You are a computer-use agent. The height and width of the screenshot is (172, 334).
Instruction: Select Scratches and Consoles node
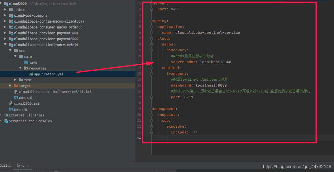(x=30, y=121)
